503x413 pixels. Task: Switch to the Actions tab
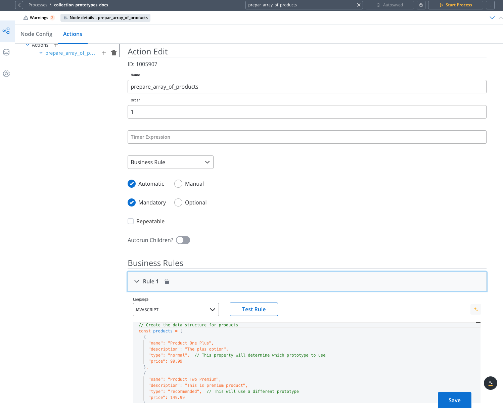point(73,34)
